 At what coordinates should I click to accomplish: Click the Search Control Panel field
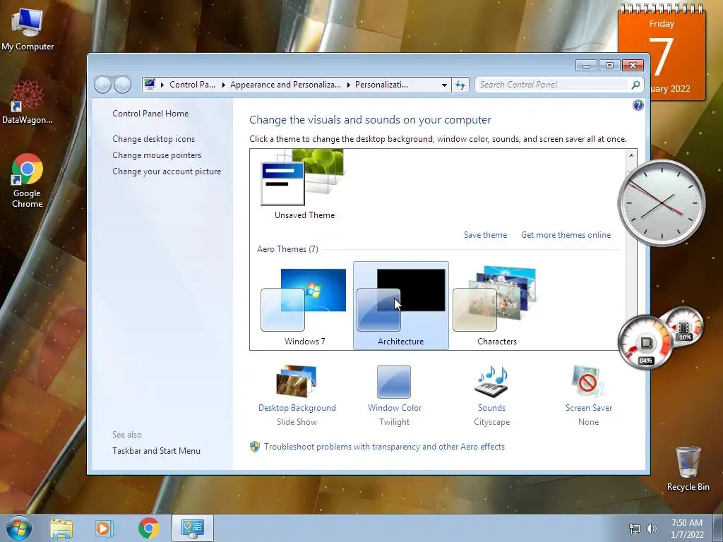(552, 85)
